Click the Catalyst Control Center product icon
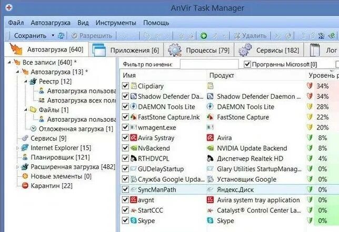 [x=210, y=210]
